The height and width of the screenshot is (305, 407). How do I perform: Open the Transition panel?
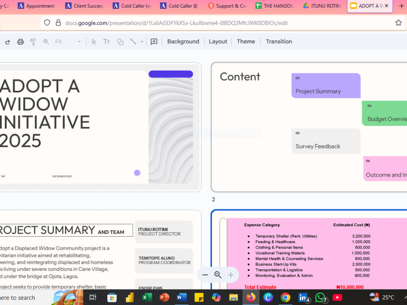[x=279, y=41]
